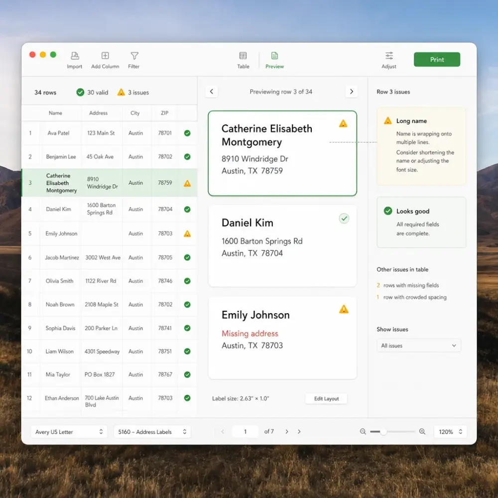Open the Avery US Letter dropdown
Viewport: 498px width, 498px height.
[69, 432]
